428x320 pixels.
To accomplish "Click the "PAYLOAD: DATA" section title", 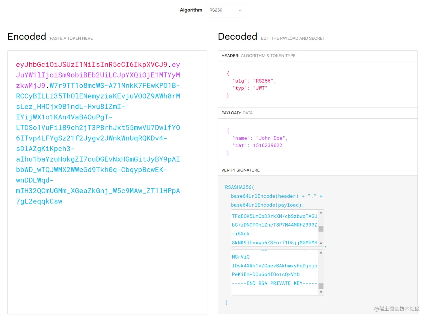I will [x=237, y=113].
